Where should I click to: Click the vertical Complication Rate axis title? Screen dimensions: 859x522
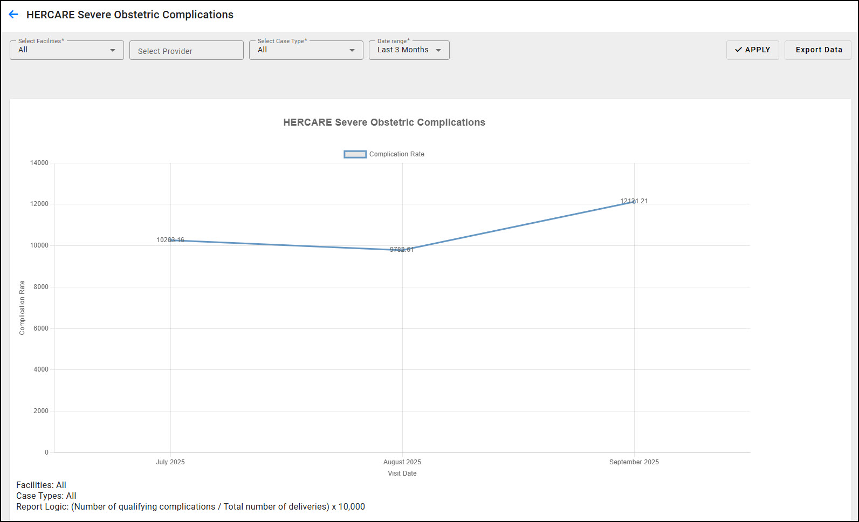click(x=22, y=308)
